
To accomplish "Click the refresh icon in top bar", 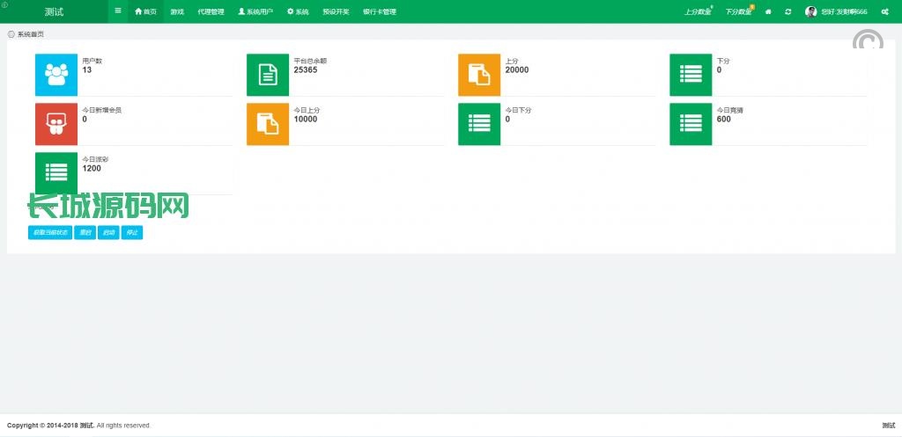I will pos(787,12).
